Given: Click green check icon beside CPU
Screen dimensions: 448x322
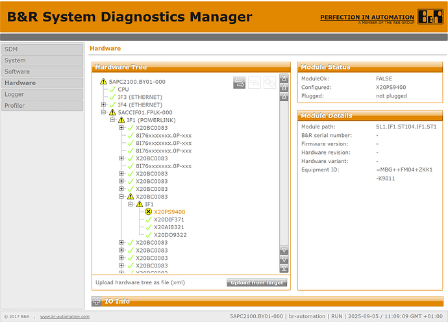Looking at the screenshot, I should click(x=112, y=89).
